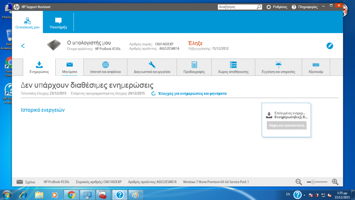The width and height of the screenshot is (355, 200).
Task: Click the EN language indicator
Action: pos(288,194)
